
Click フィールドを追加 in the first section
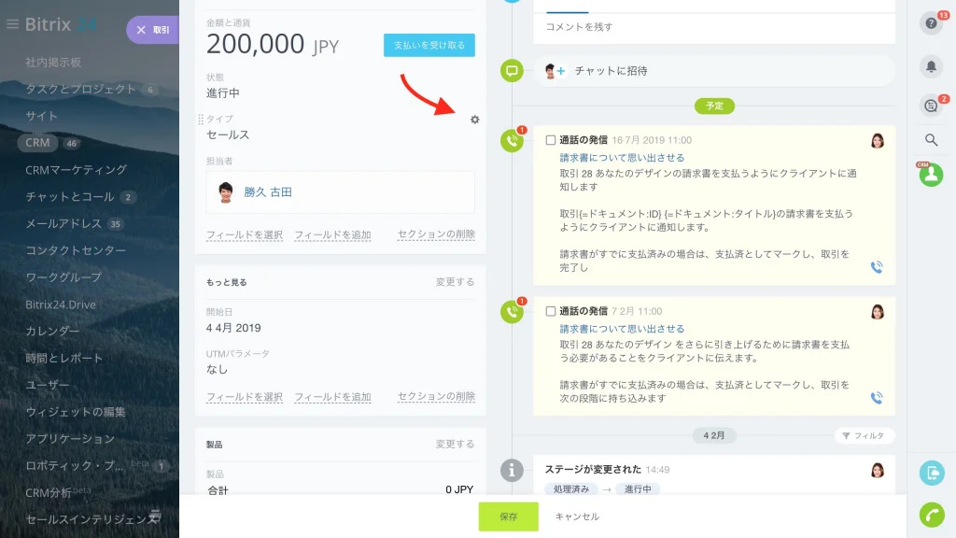click(333, 234)
